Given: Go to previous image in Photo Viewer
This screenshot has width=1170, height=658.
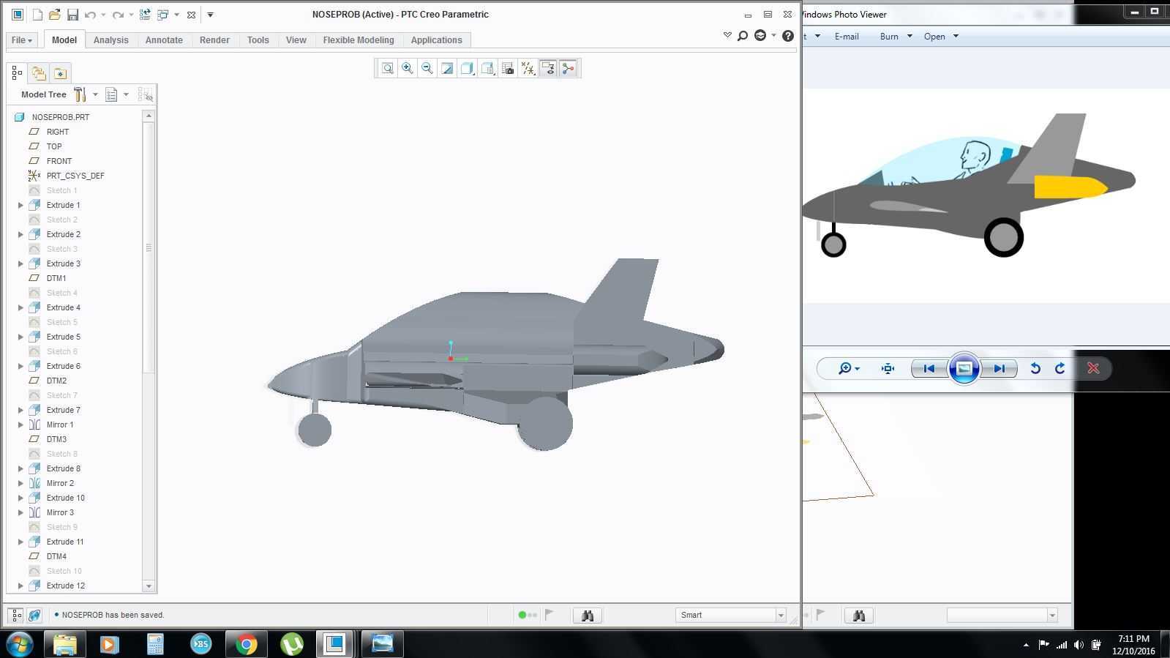Looking at the screenshot, I should (x=929, y=368).
